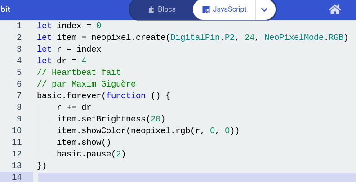Click the setBrightness value 20
The height and width of the screenshot is (182, 356).
[155, 119]
